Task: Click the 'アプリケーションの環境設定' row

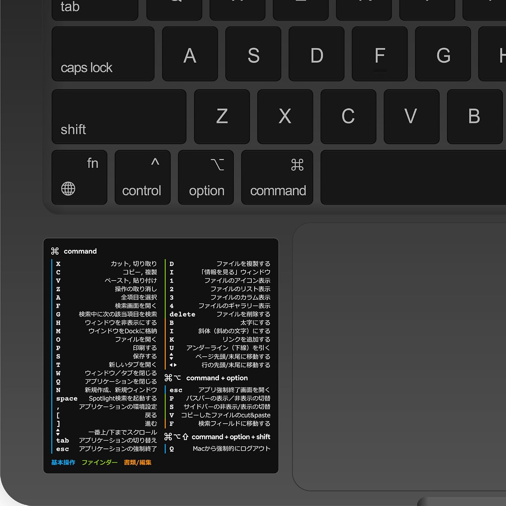Action: [106, 407]
